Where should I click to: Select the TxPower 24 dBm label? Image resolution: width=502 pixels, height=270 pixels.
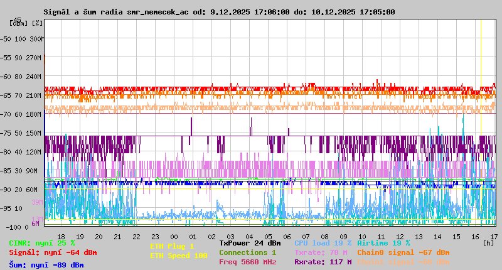(250, 243)
